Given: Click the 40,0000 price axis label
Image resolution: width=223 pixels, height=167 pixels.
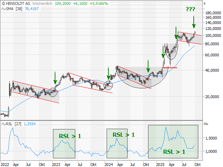Looking at the screenshot, I should click(x=212, y=70).
